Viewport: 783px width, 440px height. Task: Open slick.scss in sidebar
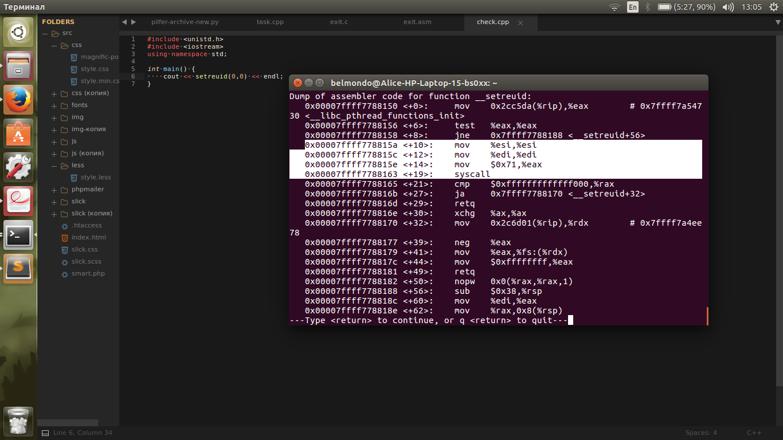pos(87,261)
